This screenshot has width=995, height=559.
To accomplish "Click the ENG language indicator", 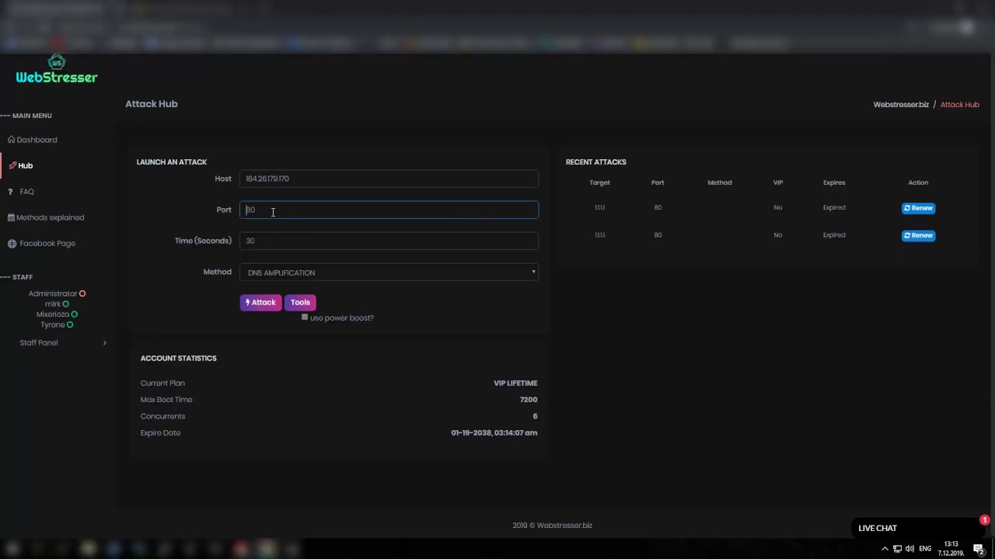I will pos(925,549).
